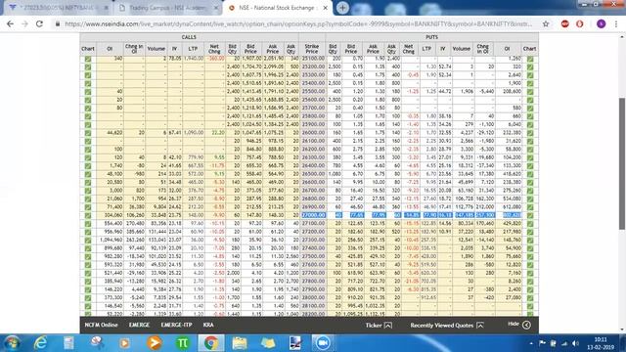Open calls chart icon for strike 26000.00
This screenshot has width=626, height=352.
pyautogui.click(x=88, y=133)
